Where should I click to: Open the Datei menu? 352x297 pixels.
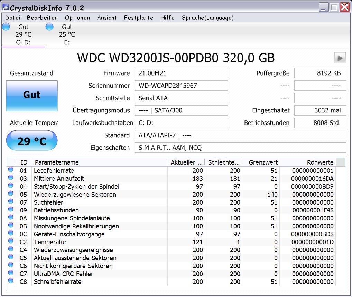12,18
